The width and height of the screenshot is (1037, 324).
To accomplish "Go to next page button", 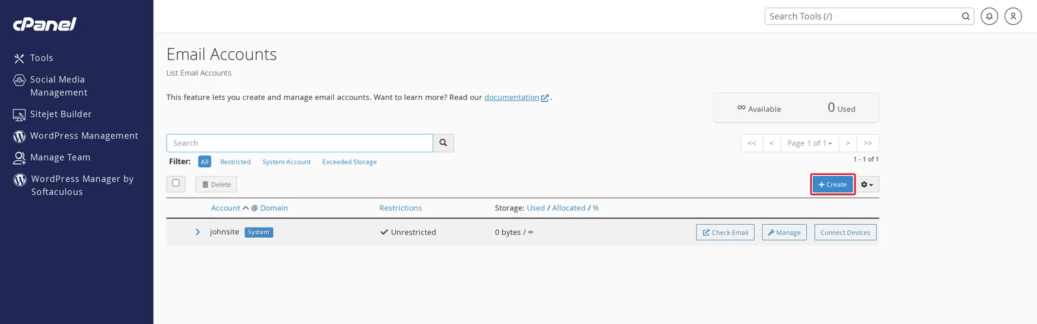I will 848,143.
